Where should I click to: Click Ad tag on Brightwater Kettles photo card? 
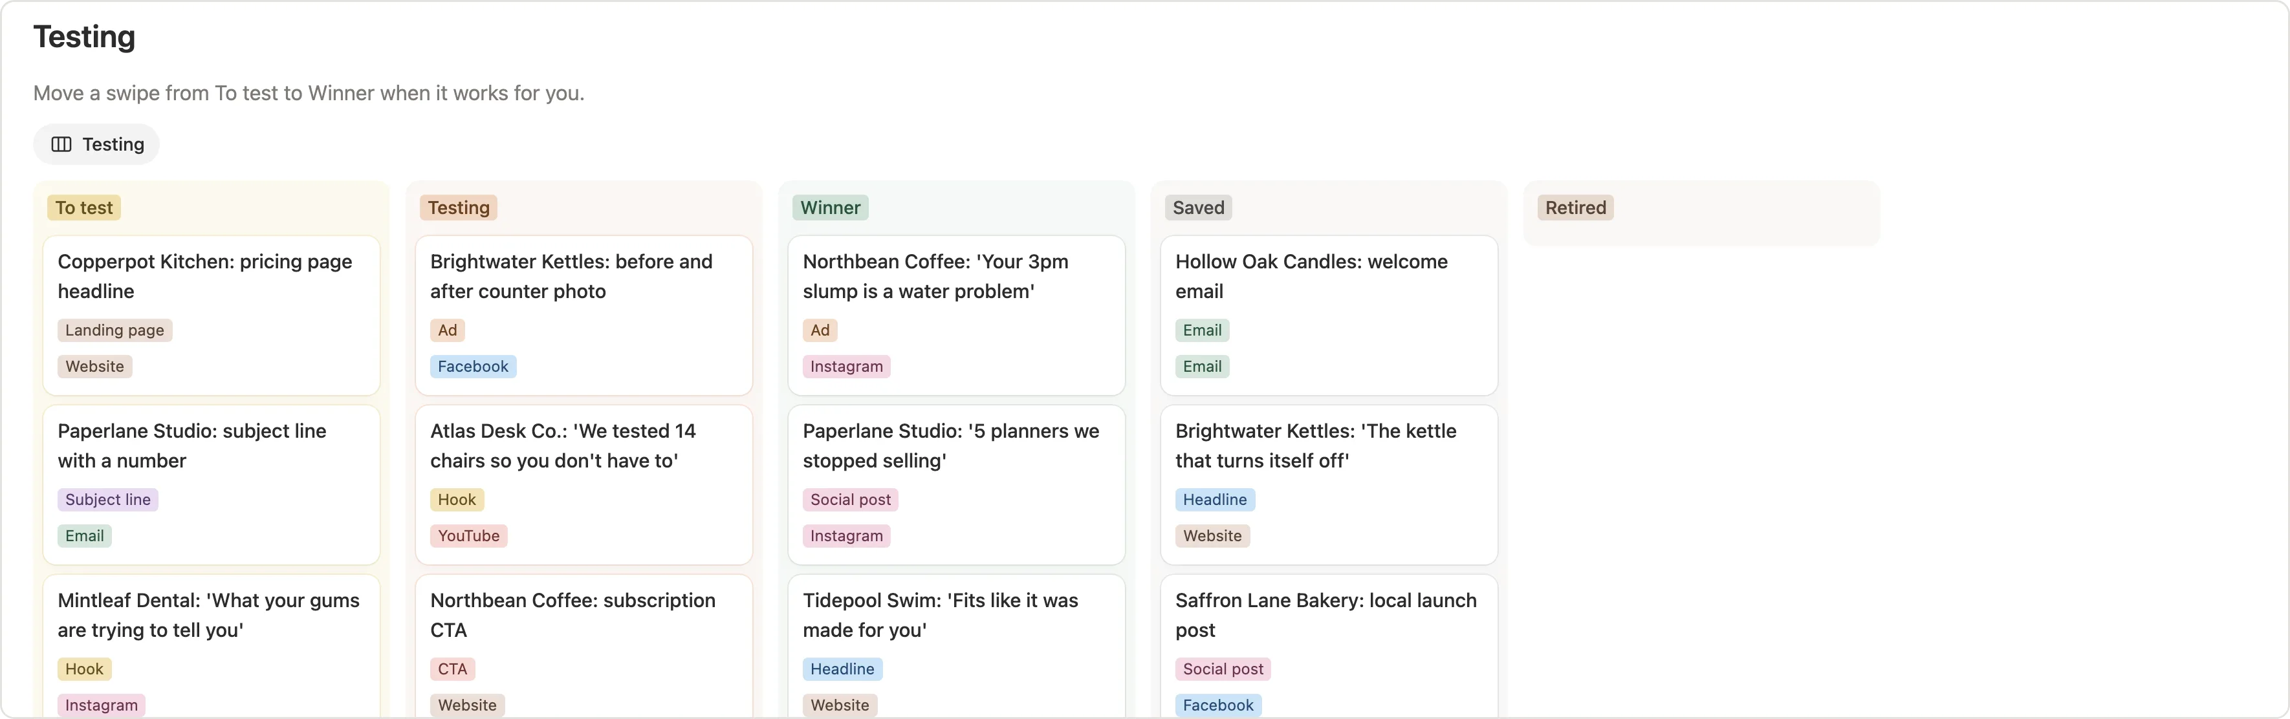coord(447,330)
